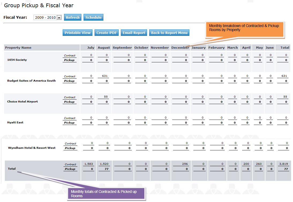293x202 pixels.
Task: Click the Contract label for Wyndham Hotel & Resort West
Action: click(70, 144)
